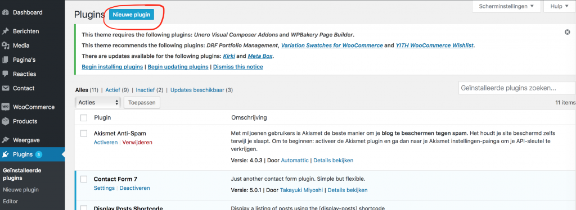Click Dismiss this notice link

point(238,67)
